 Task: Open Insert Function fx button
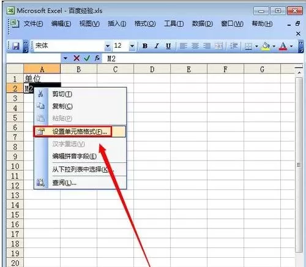(97, 58)
